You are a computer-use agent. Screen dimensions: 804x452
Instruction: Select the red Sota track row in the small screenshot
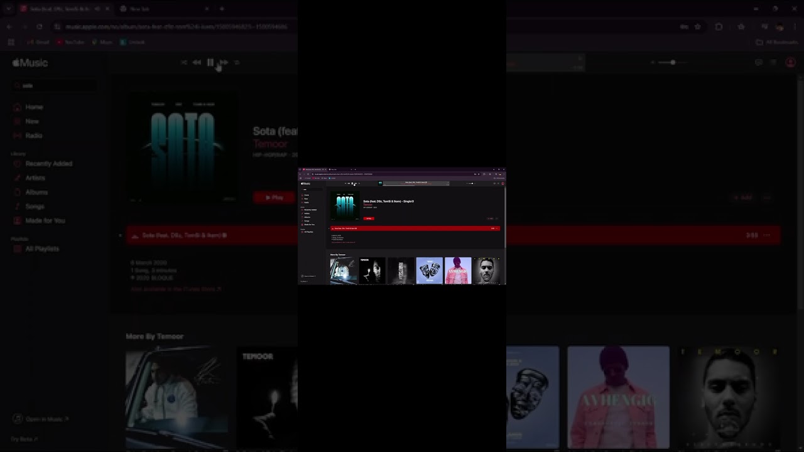pos(415,229)
